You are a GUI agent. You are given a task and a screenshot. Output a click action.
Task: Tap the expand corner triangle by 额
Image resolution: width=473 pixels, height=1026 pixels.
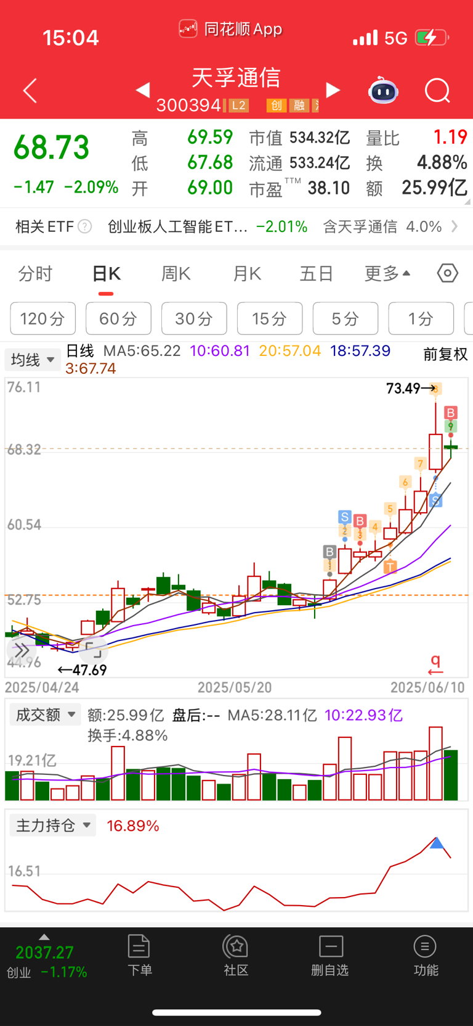466,201
